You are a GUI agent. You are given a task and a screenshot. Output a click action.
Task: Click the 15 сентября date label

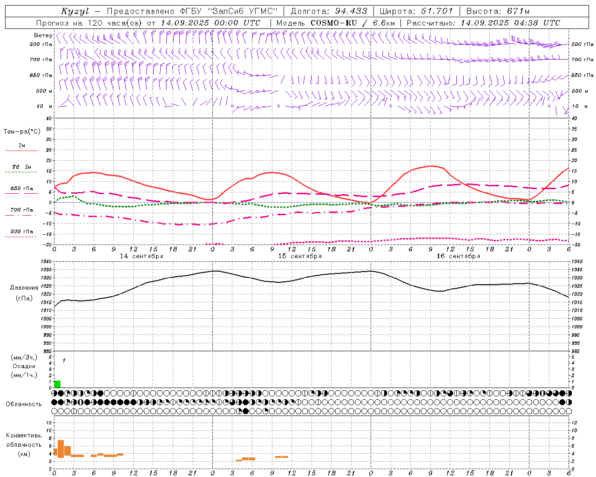coord(300,256)
